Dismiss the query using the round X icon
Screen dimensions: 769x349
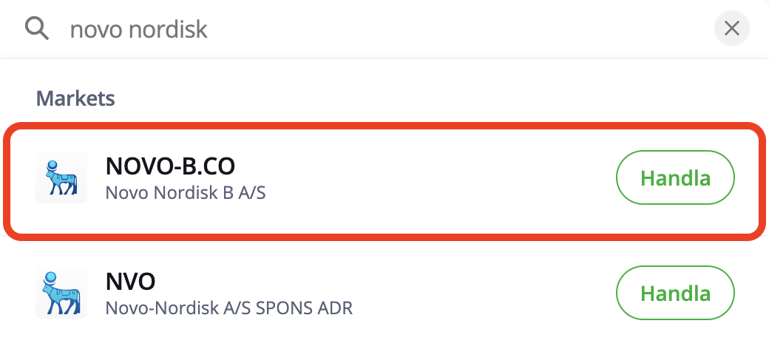[x=731, y=29]
